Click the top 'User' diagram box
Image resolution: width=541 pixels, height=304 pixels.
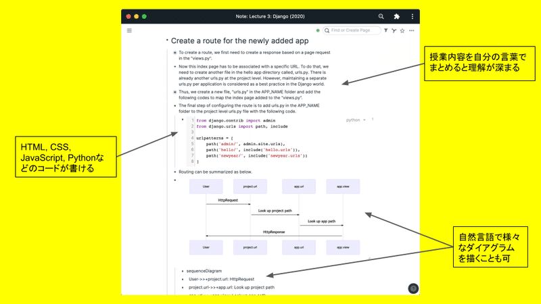(x=206, y=186)
